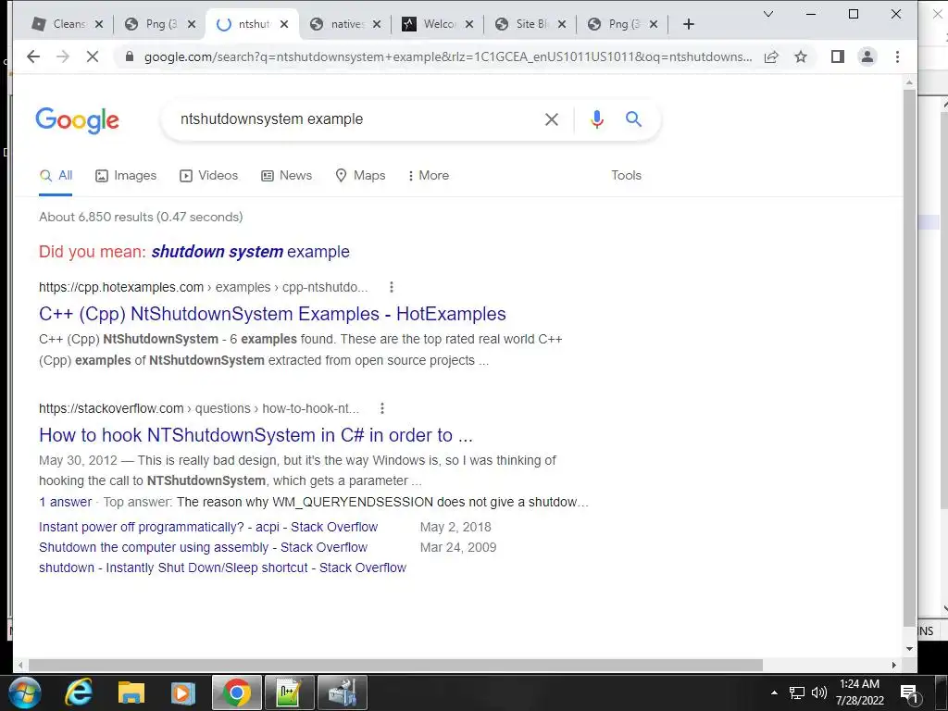
Task: Open the volume tray icon
Action: tap(818, 692)
